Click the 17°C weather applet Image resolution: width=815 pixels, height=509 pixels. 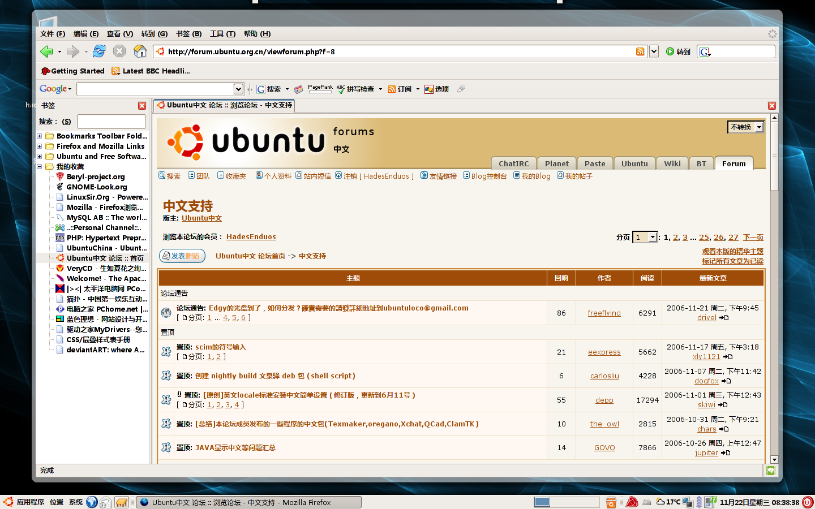[x=668, y=502]
